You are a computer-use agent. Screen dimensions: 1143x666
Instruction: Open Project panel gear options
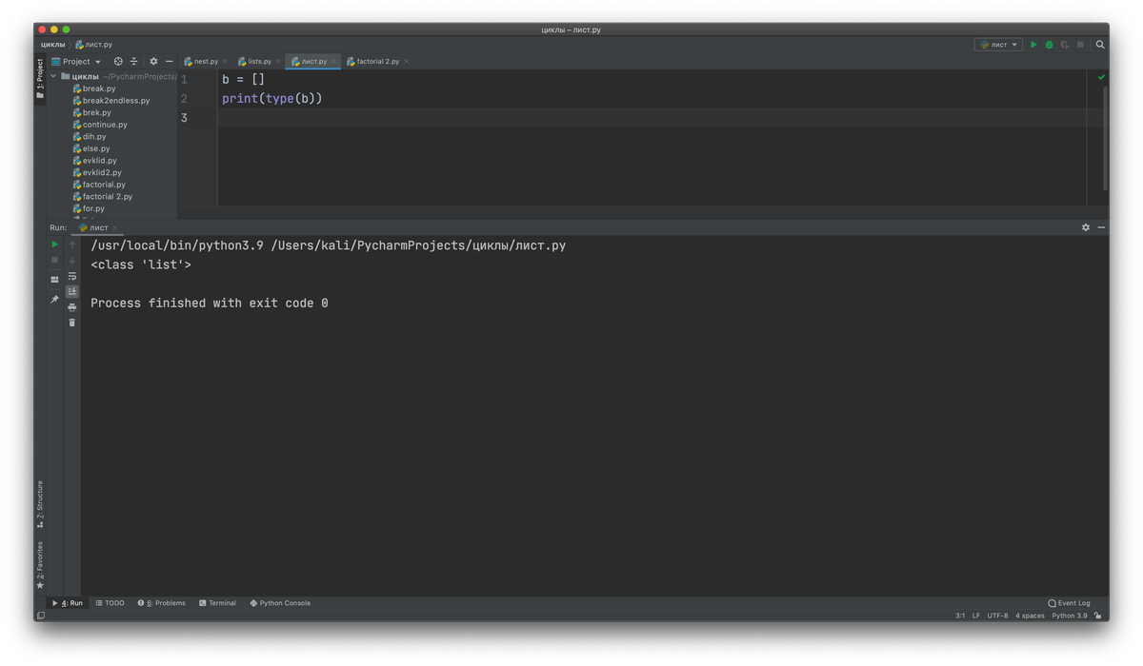(153, 62)
